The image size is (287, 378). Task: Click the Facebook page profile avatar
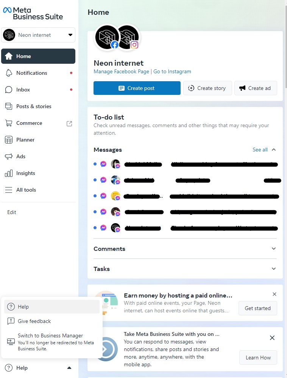[x=107, y=37]
